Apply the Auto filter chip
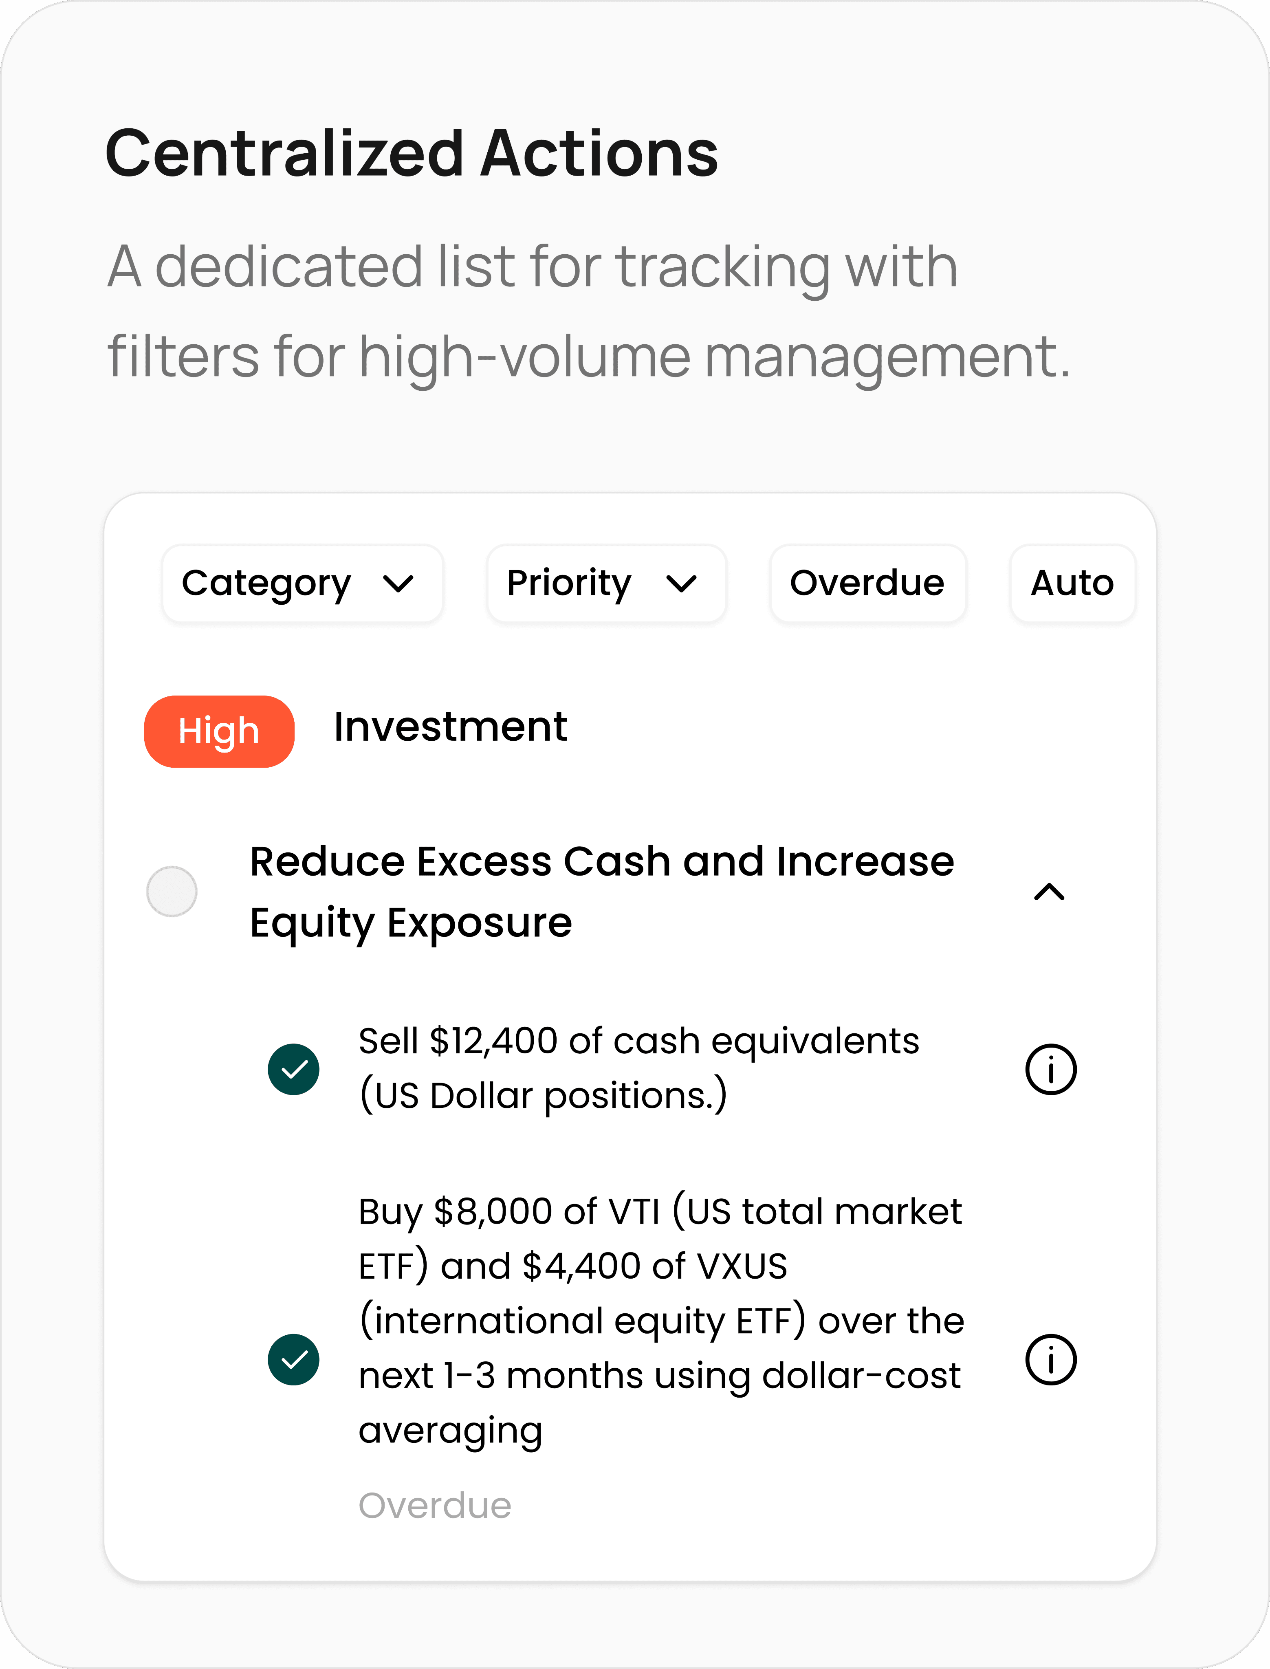1270x1669 pixels. click(1072, 583)
